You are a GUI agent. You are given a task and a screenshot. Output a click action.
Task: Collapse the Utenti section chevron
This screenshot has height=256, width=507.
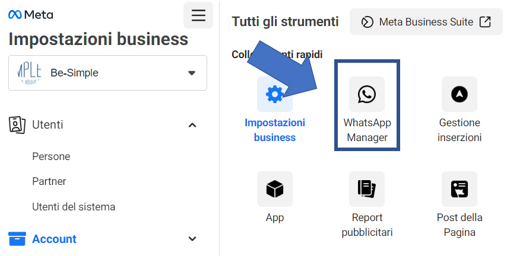(x=192, y=125)
